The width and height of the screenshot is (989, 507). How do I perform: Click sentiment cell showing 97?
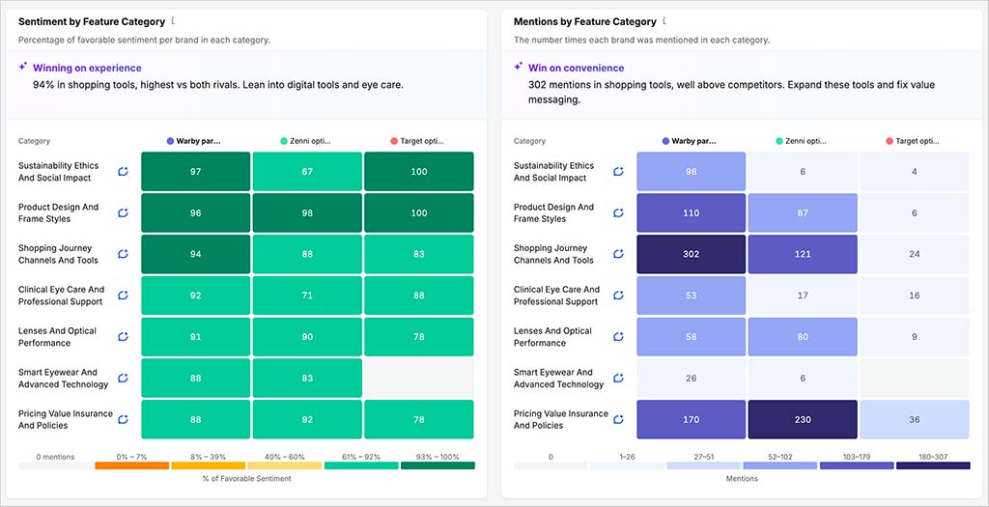pyautogui.click(x=195, y=172)
